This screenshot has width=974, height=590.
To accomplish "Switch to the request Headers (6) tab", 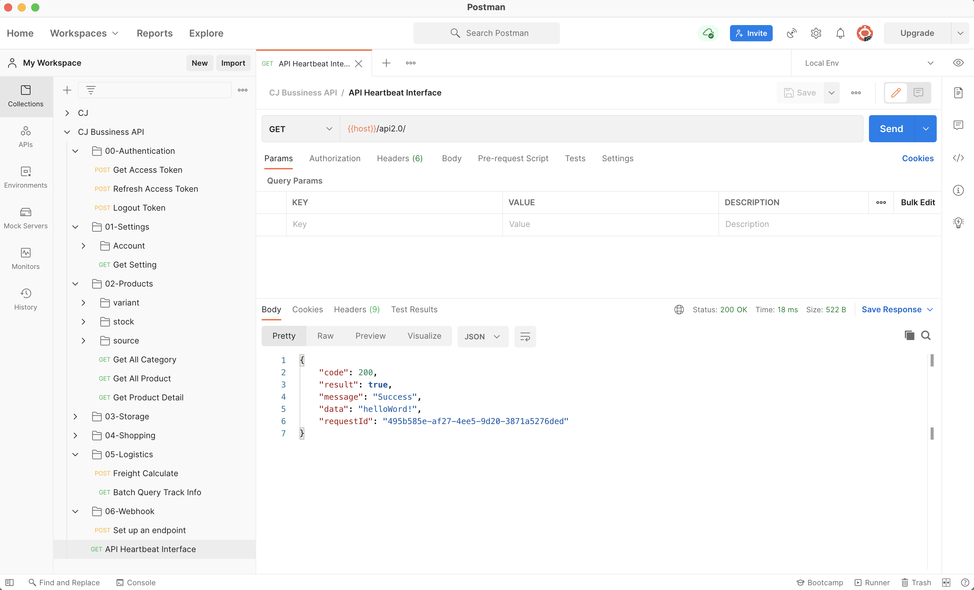I will [400, 159].
